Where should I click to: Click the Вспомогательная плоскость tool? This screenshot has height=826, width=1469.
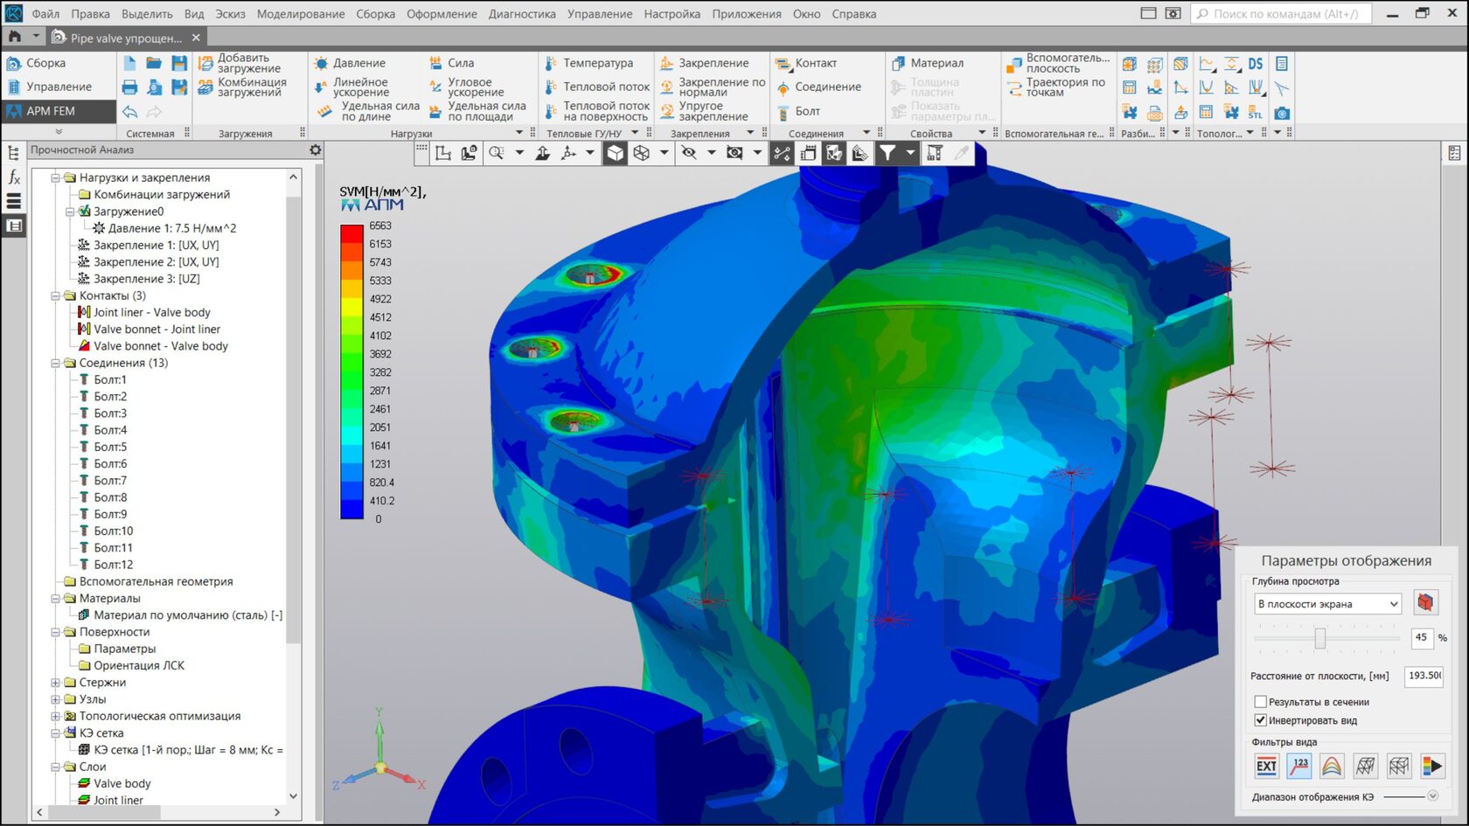[x=1059, y=63]
